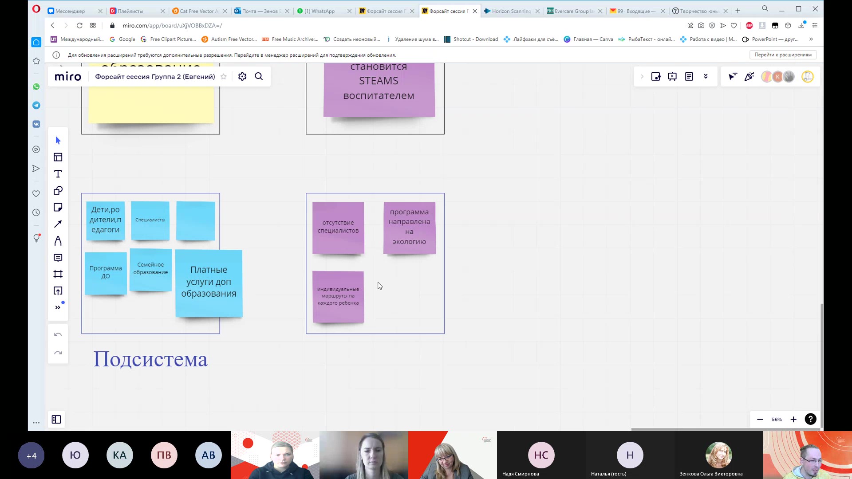Viewport: 852px width, 479px height.
Task: Select the Платные услуги доп образования sticky note
Action: pos(209,282)
